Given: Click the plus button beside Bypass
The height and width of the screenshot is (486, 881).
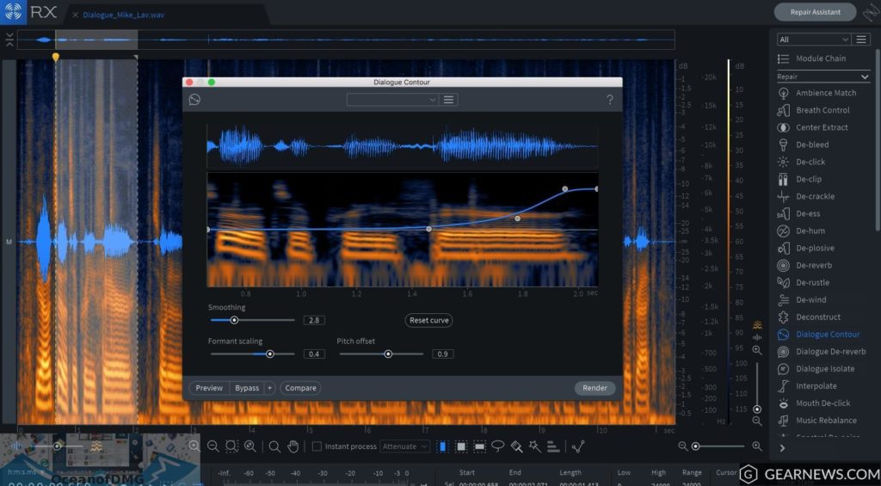Looking at the screenshot, I should coord(269,388).
